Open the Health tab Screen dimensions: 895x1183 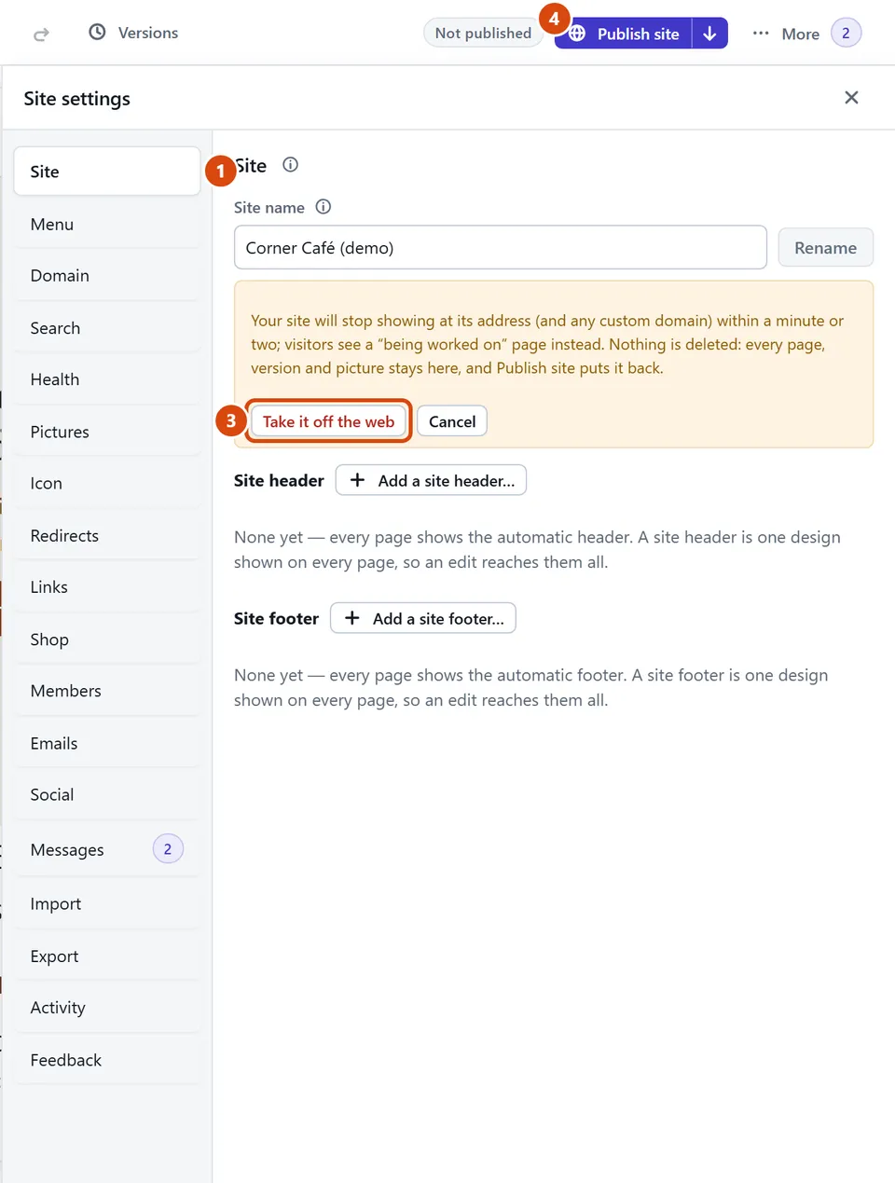click(x=107, y=379)
